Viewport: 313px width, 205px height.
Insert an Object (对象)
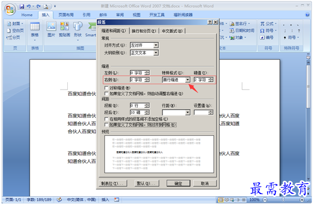(x=237, y=37)
